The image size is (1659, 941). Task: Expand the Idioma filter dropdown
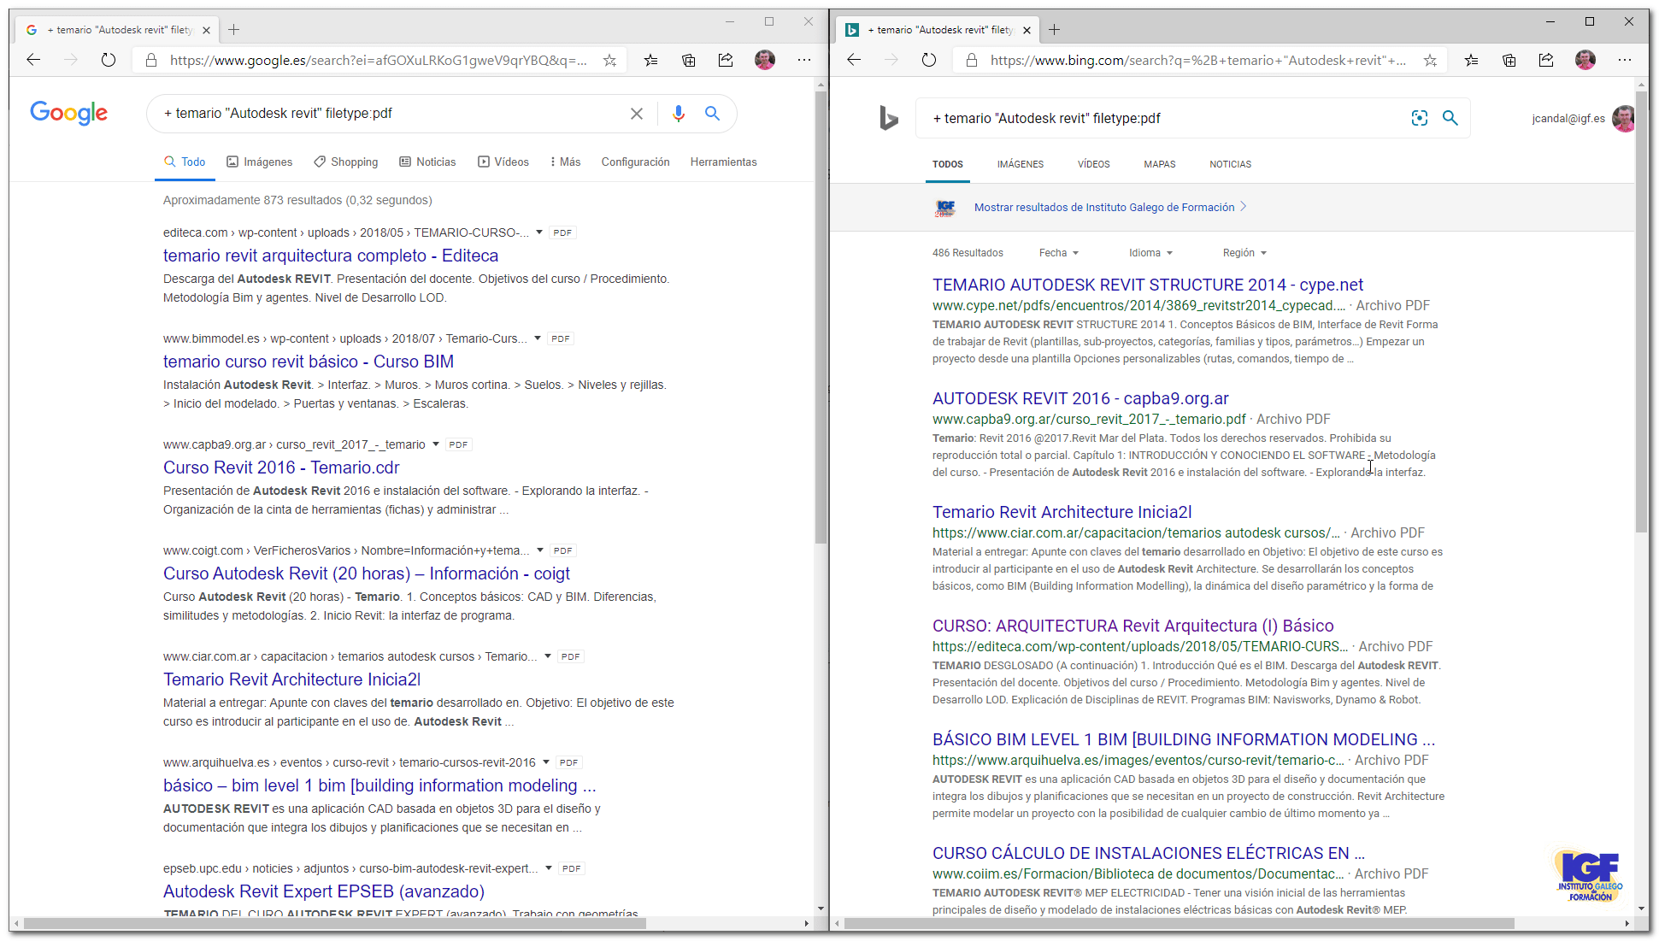point(1150,253)
